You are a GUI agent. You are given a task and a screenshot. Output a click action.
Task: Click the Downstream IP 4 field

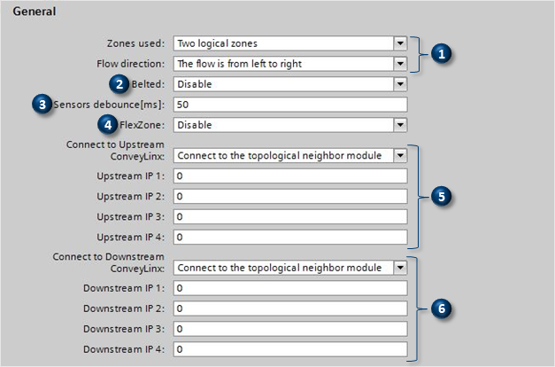coord(289,349)
